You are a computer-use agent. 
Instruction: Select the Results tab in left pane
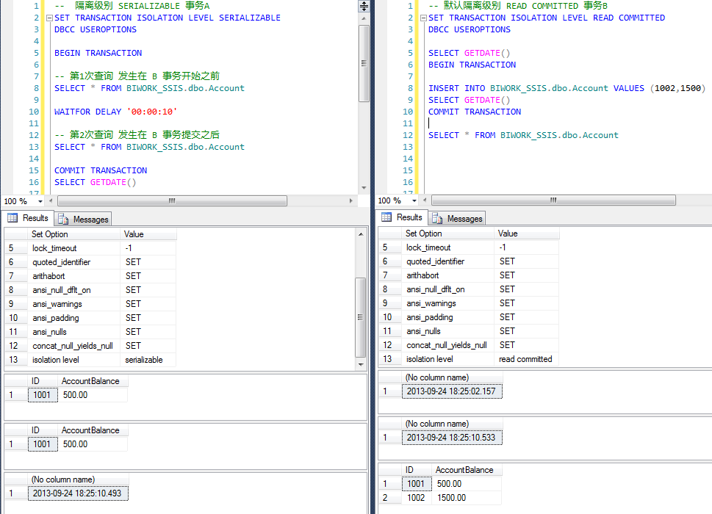(x=28, y=218)
